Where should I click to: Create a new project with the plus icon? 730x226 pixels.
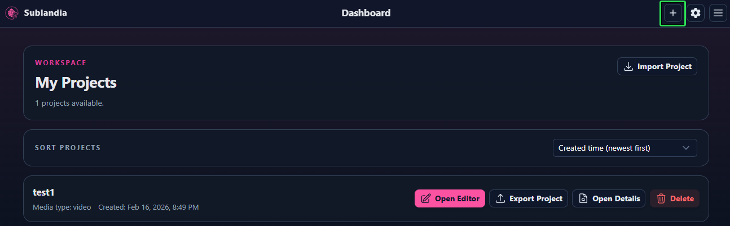(x=672, y=13)
